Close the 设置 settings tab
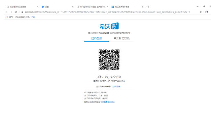Image resolution: width=211 pixels, height=124 pixels. (73, 7)
